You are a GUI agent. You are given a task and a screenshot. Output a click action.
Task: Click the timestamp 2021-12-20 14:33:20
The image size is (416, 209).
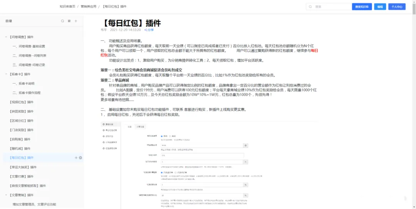click(x=125, y=30)
